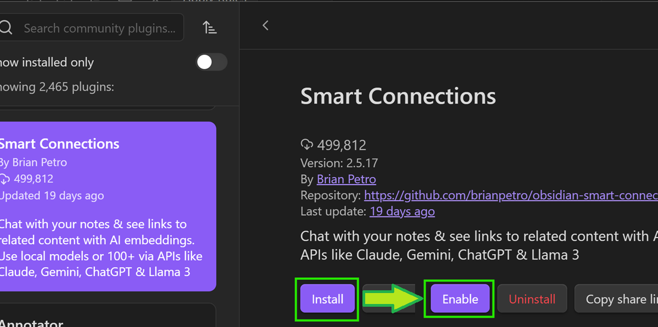Image resolution: width=658 pixels, height=327 pixels.
Task: Click the red Uninstall button
Action: (532, 299)
